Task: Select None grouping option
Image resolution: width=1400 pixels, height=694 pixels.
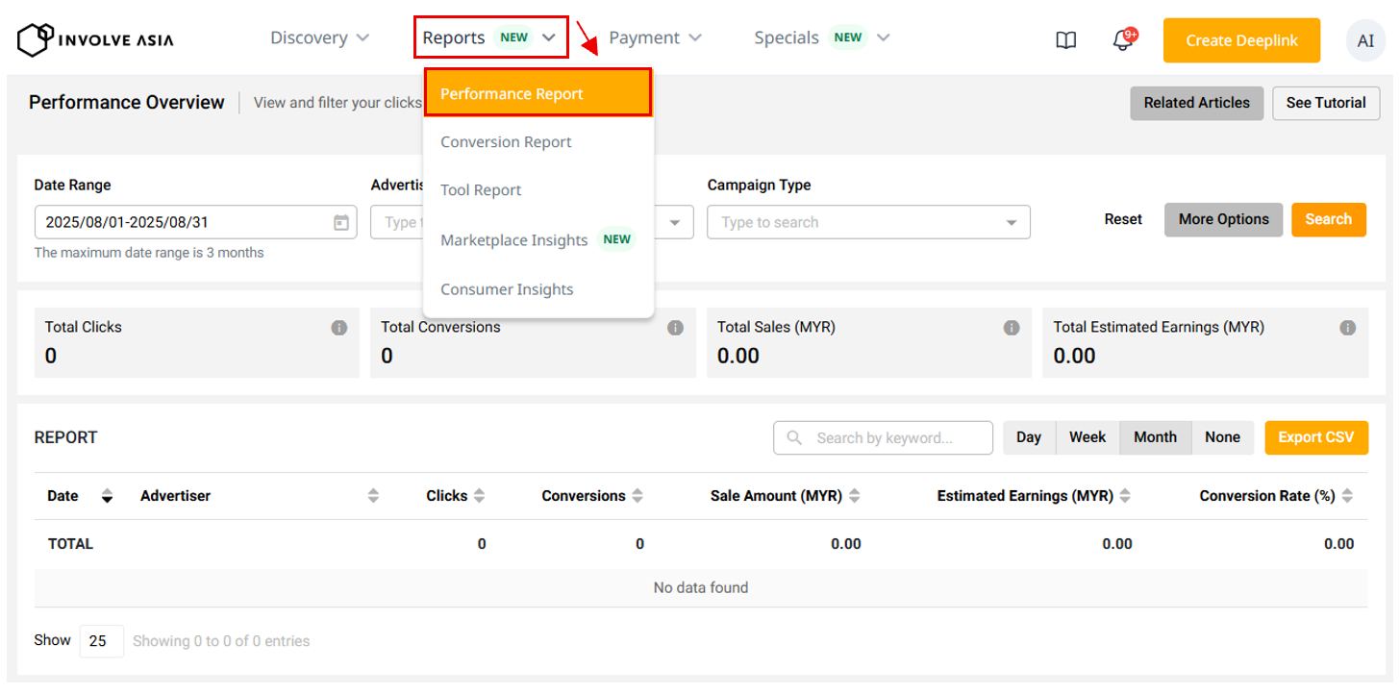Action: (1222, 437)
